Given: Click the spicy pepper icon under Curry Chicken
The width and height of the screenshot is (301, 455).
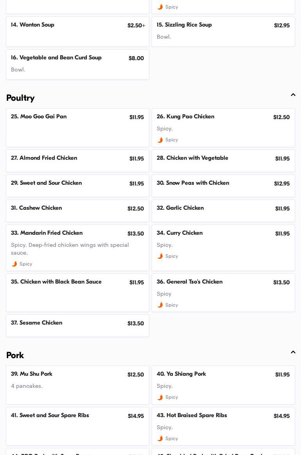Looking at the screenshot, I should pos(160,256).
